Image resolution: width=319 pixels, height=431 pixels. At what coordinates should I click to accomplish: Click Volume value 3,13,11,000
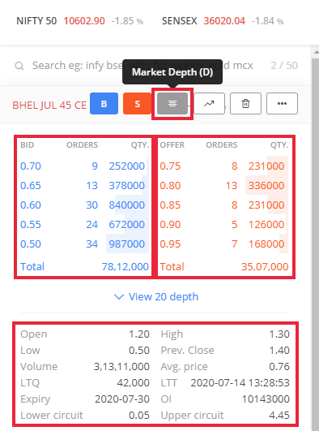tap(121, 367)
